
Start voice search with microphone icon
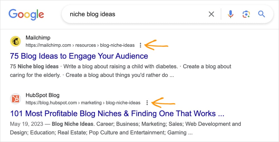click(x=230, y=14)
